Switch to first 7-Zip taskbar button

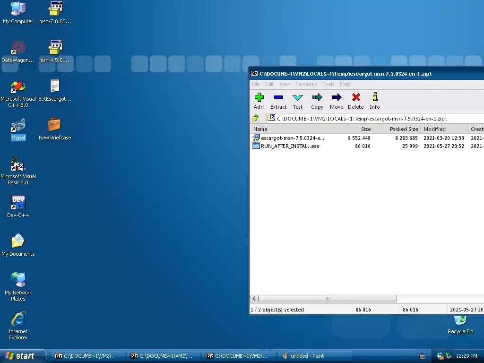[87, 356]
